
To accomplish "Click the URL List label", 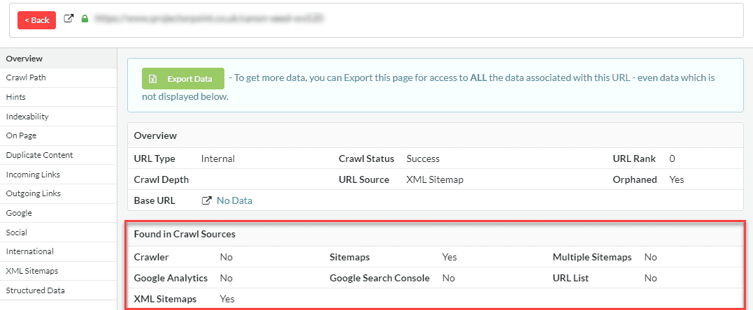I will [x=571, y=278].
